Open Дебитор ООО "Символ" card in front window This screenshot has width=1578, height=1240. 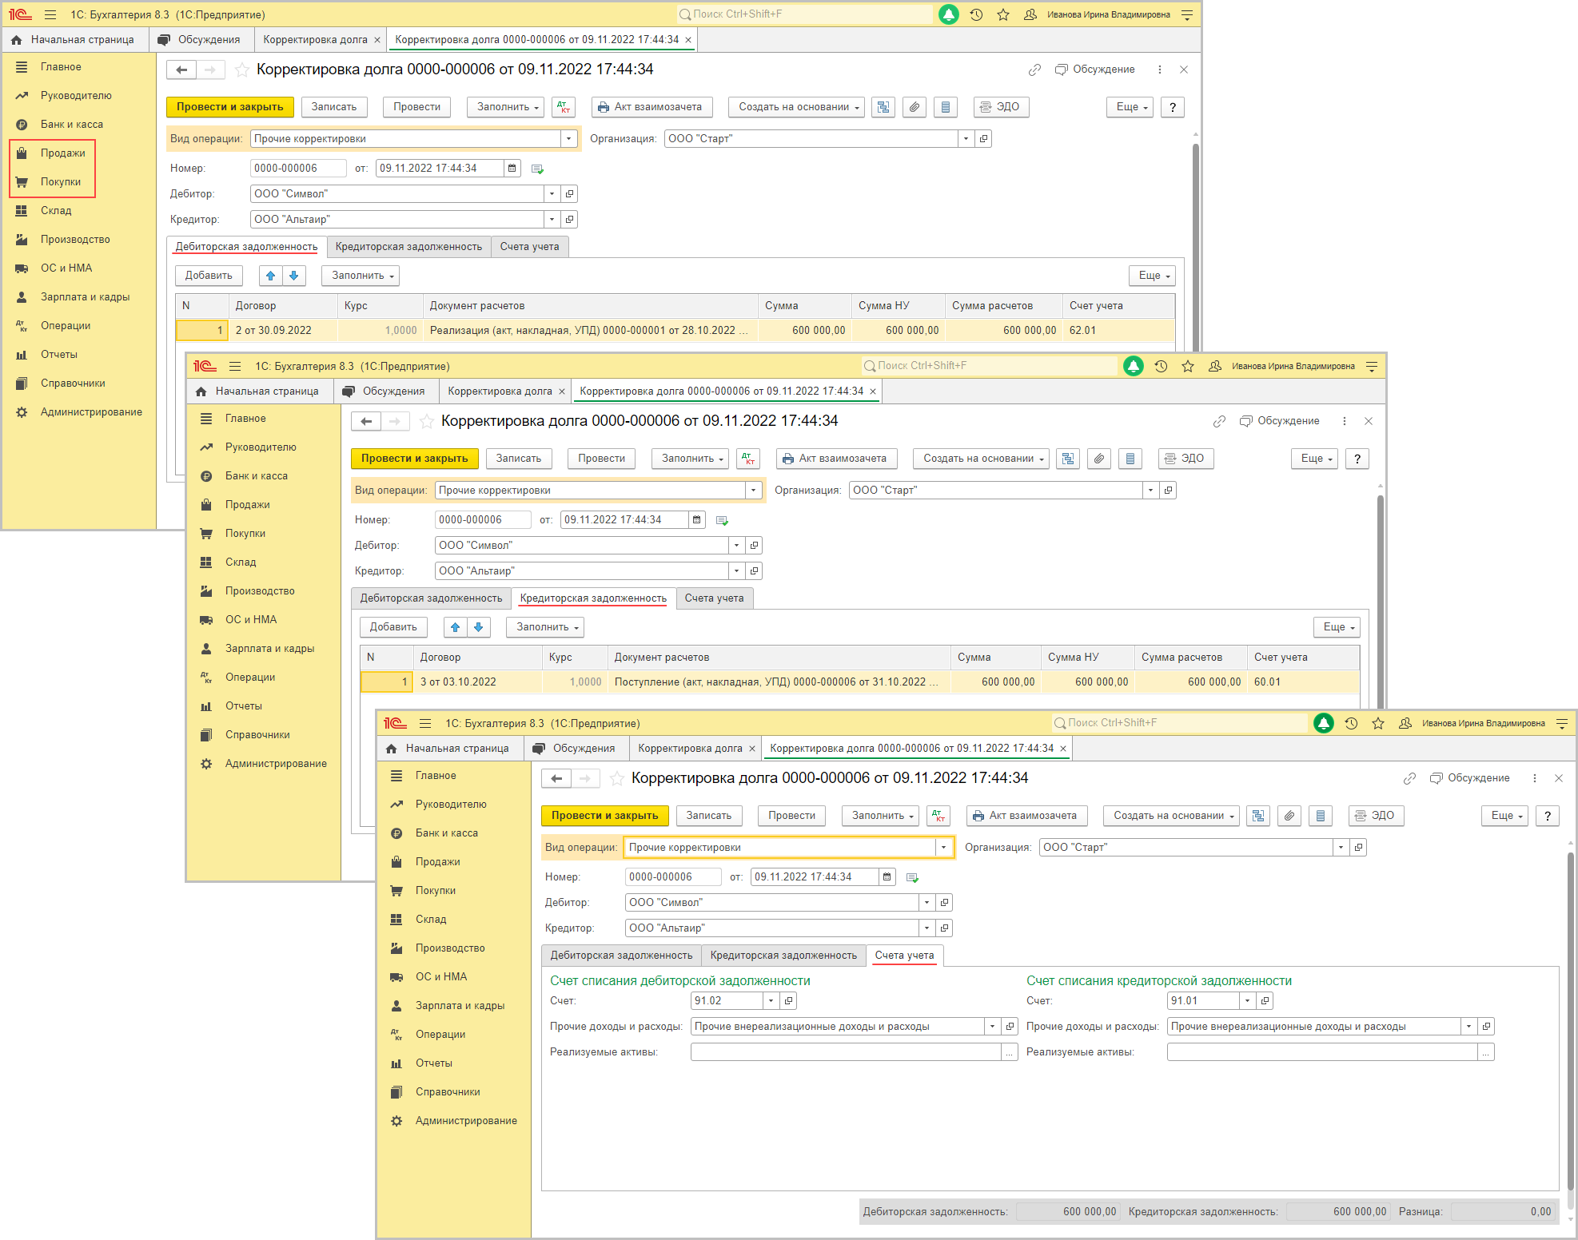coord(944,903)
